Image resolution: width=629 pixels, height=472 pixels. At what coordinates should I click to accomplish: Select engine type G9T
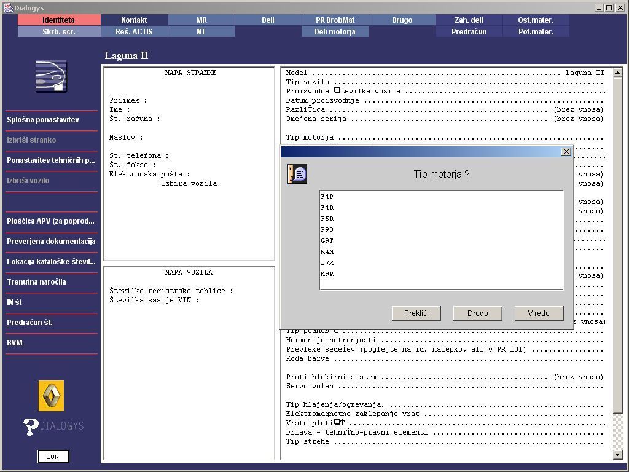click(441, 240)
